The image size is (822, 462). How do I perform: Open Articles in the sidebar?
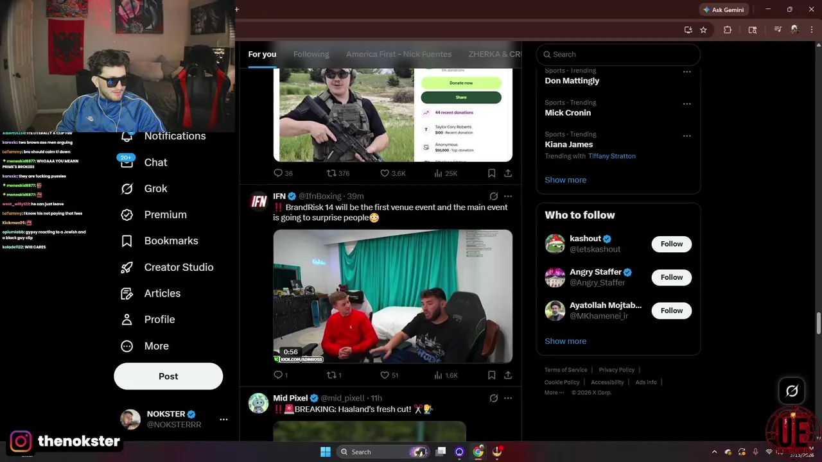pos(151,293)
